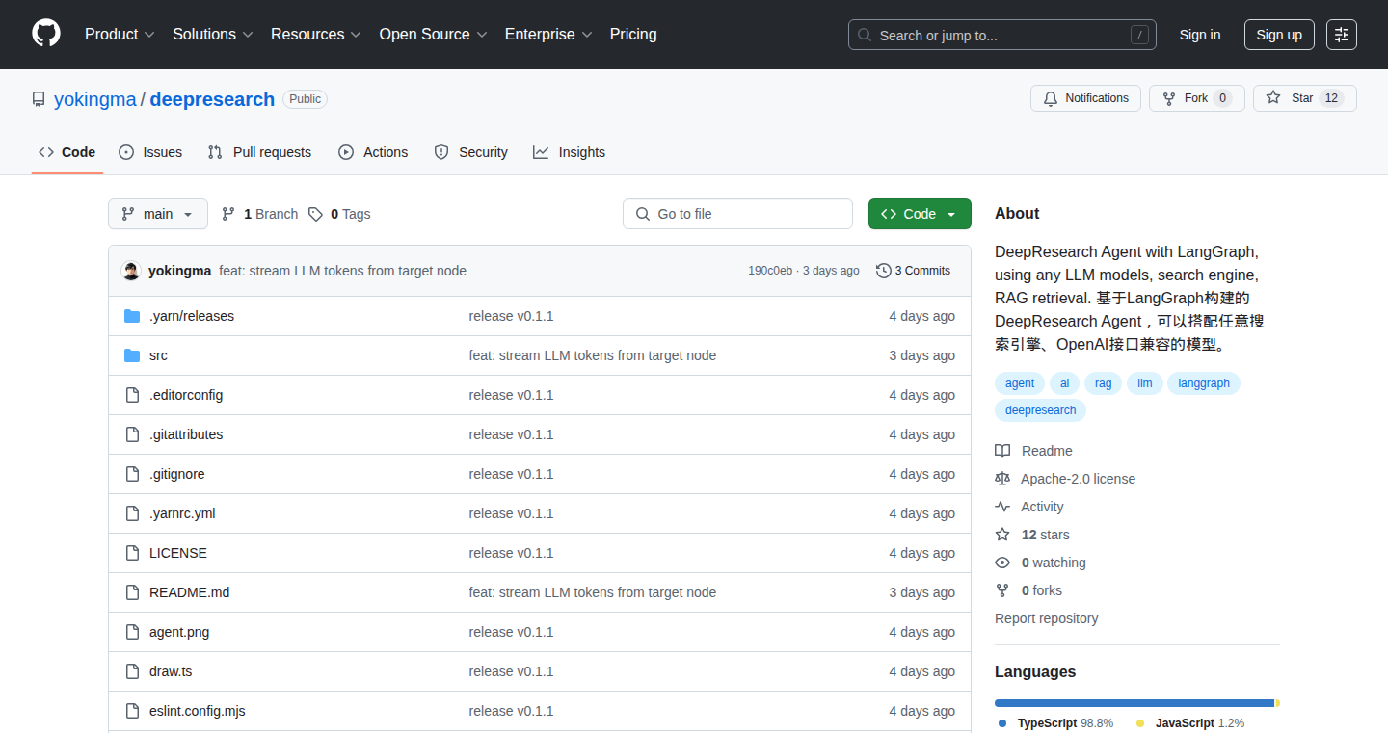This screenshot has height=733, width=1388.
Task: View the Insights tab
Action: point(570,152)
